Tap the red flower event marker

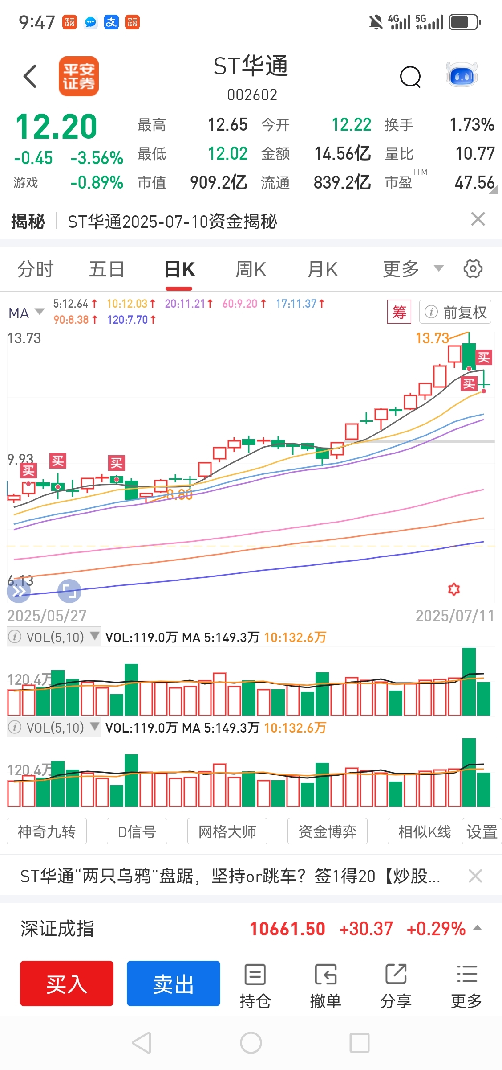coord(453,589)
